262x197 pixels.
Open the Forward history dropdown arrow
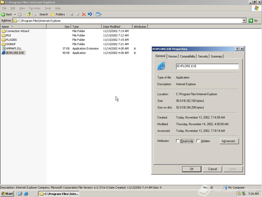(24, 14)
